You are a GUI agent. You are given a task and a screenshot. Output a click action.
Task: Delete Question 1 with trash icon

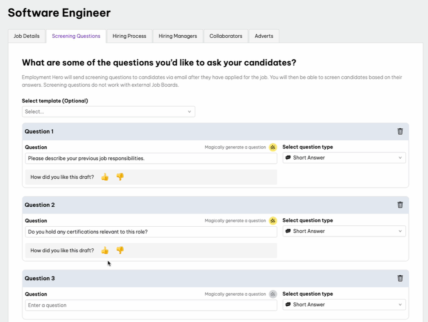[x=400, y=131]
